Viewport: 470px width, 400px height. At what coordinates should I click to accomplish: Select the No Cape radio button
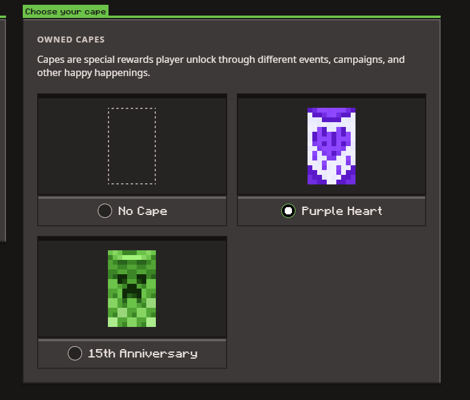105,211
